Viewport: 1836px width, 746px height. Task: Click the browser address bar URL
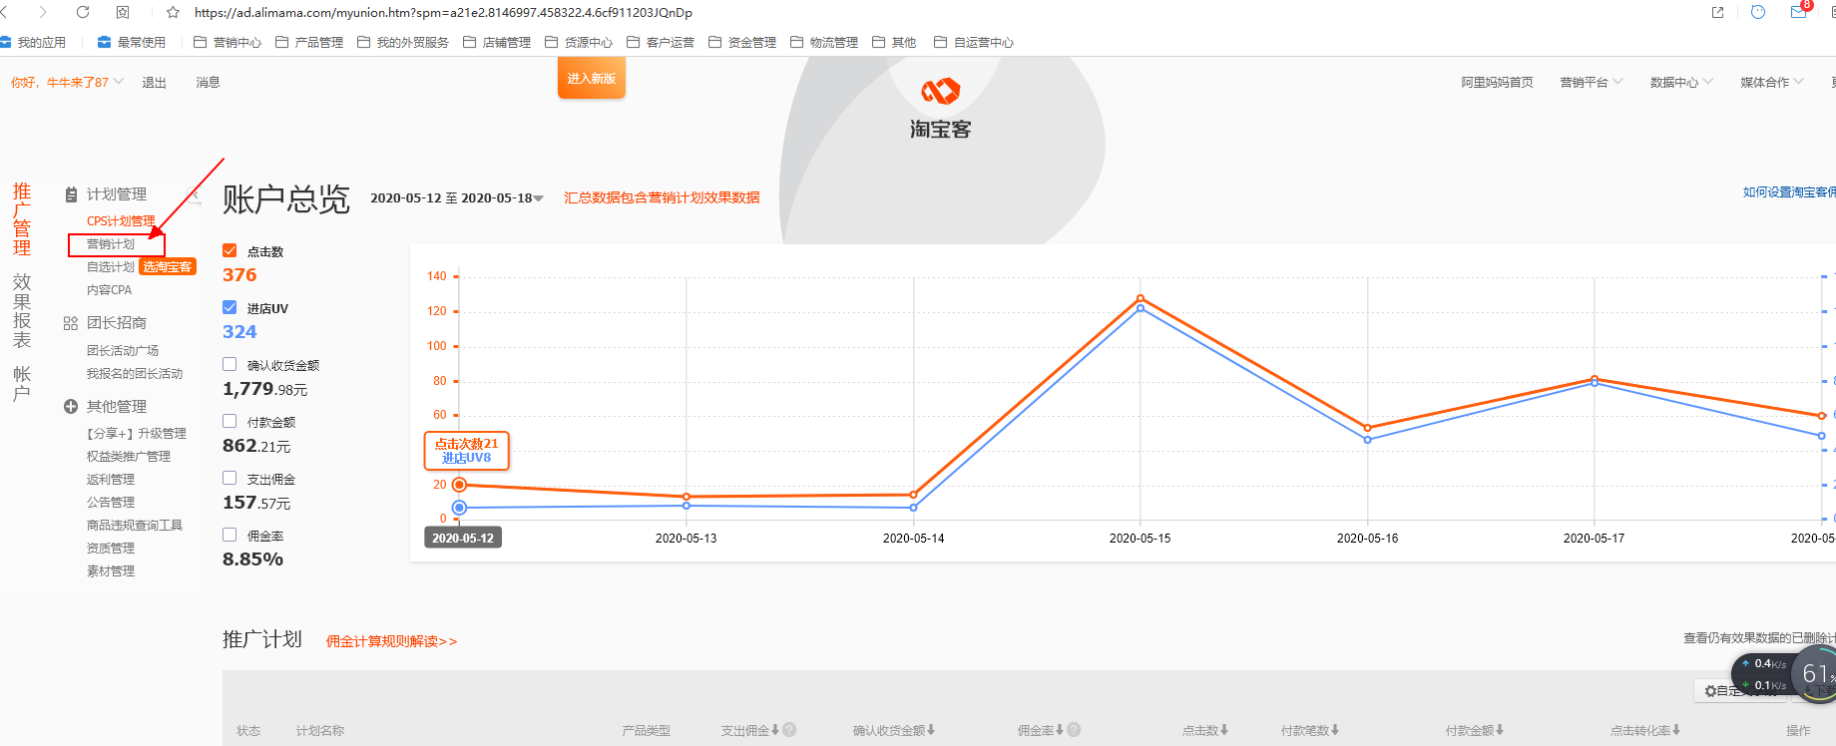pos(443,12)
